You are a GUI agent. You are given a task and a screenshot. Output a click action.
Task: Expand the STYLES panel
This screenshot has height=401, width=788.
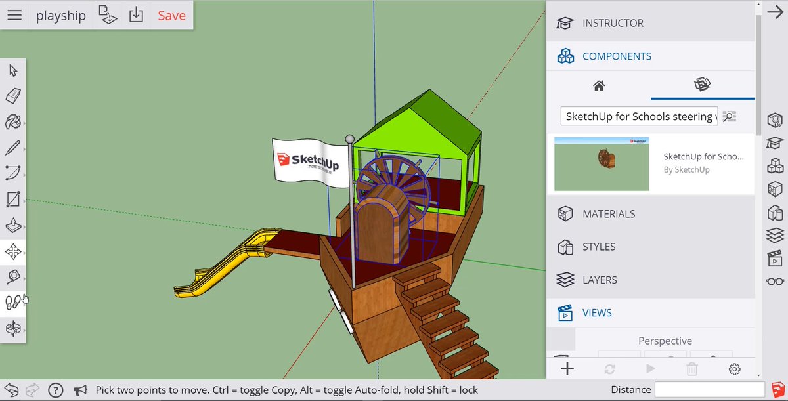point(651,247)
